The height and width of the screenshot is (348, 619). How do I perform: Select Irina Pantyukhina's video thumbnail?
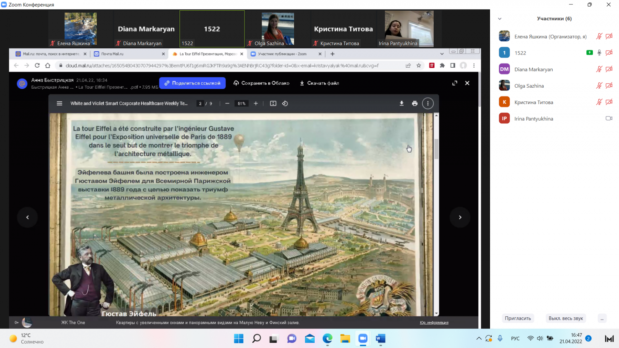[x=409, y=29]
